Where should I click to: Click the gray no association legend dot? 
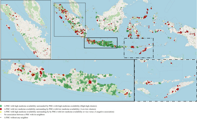coord(1,115)
